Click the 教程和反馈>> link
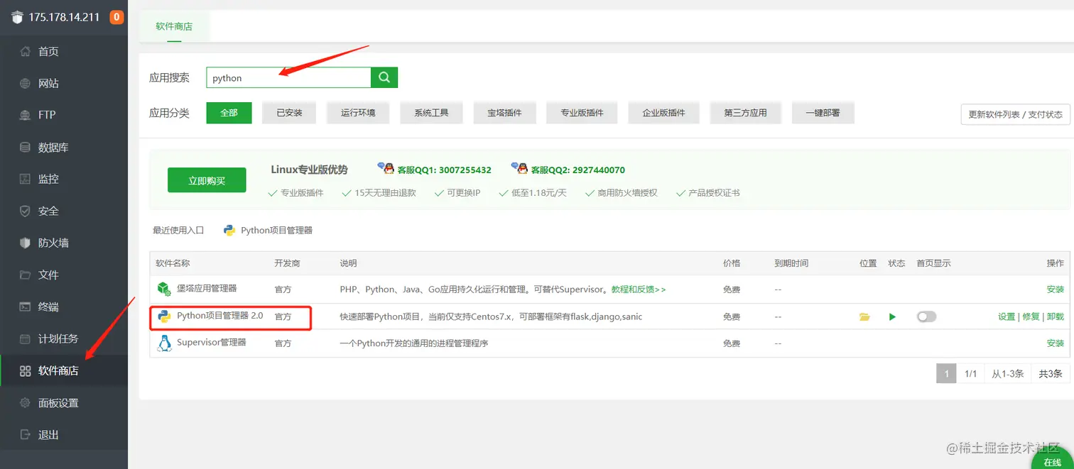Image resolution: width=1074 pixels, height=469 pixels. [x=639, y=289]
